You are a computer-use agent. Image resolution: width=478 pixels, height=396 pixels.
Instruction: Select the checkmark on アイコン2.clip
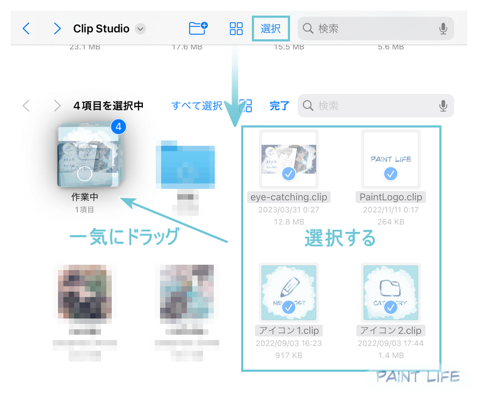(x=390, y=306)
